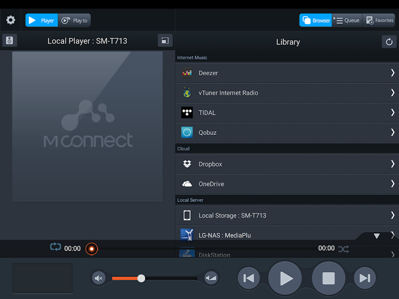Click the icon right of volume slider

point(211,278)
